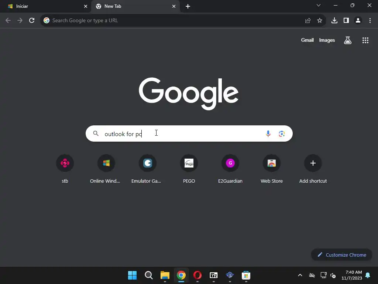Open the Images link
Image resolution: width=378 pixels, height=284 pixels.
[327, 40]
